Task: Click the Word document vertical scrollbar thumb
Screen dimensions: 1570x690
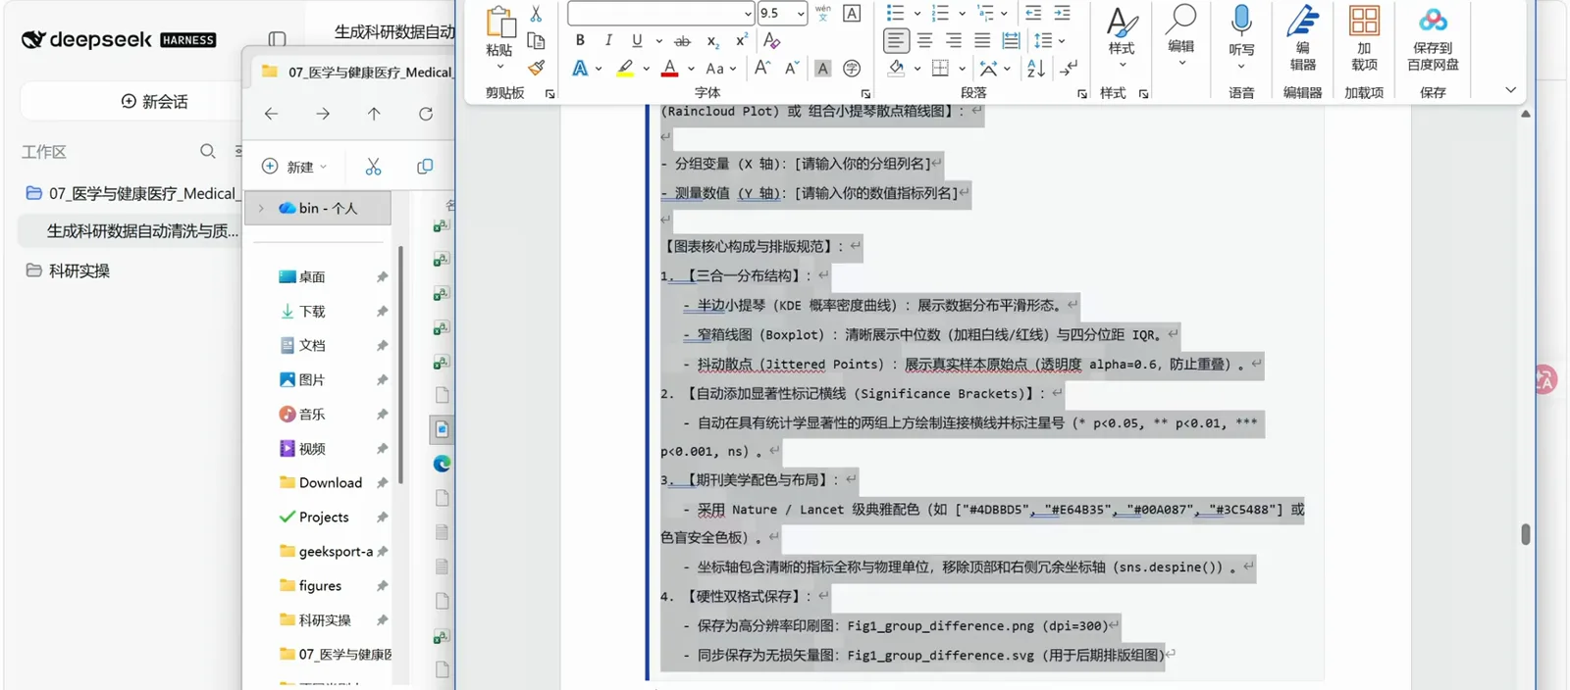Action: 1525,534
